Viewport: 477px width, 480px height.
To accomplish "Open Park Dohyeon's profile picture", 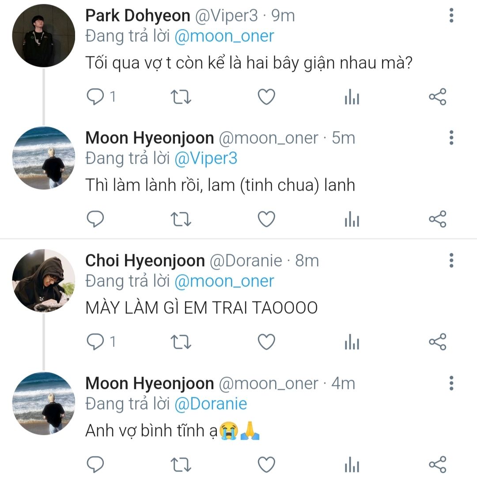I will click(x=43, y=35).
